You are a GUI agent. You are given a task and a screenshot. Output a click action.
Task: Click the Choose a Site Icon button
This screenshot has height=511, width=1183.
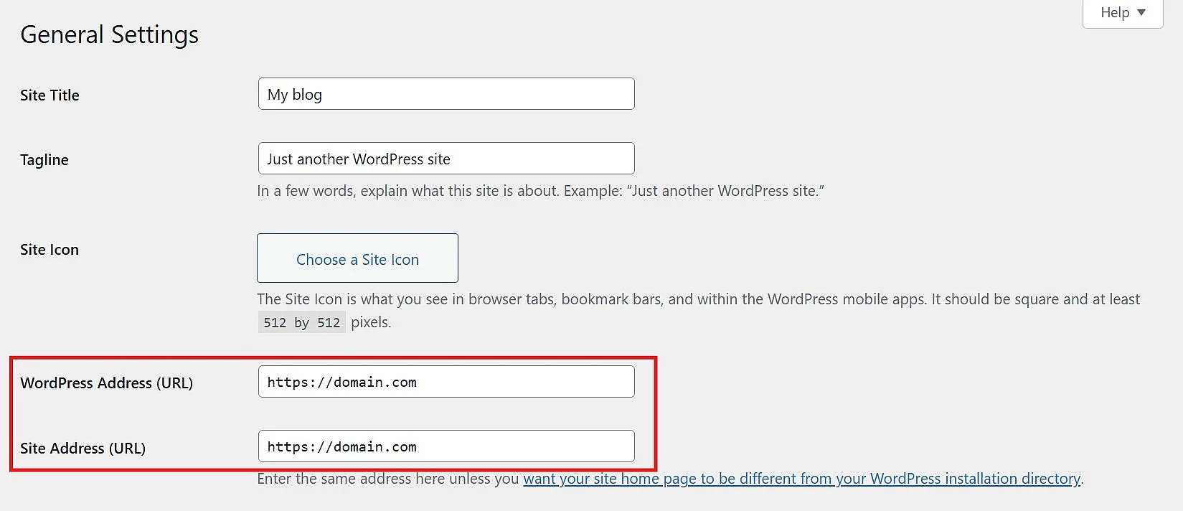click(x=357, y=258)
